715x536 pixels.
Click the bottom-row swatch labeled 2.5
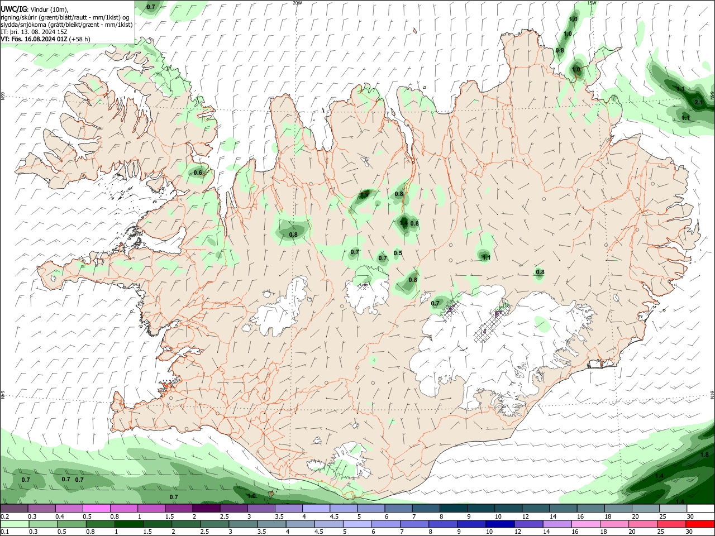(214, 524)
